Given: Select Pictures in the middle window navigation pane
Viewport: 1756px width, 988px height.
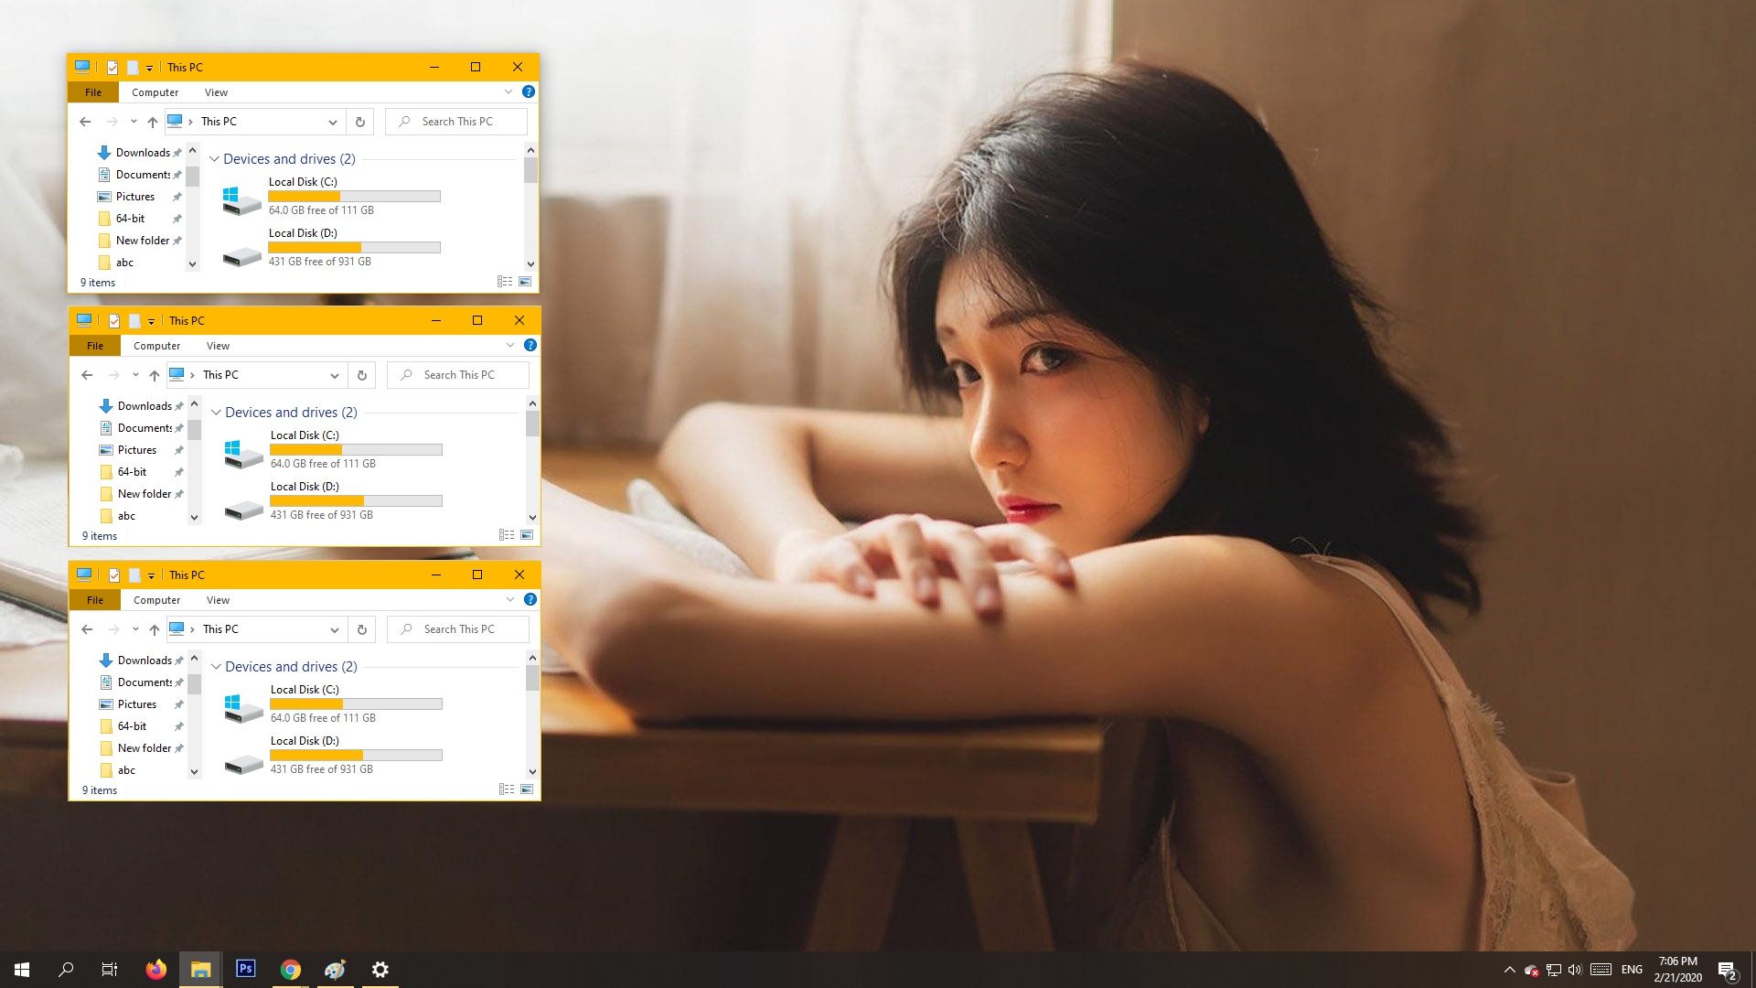Looking at the screenshot, I should [x=137, y=449].
